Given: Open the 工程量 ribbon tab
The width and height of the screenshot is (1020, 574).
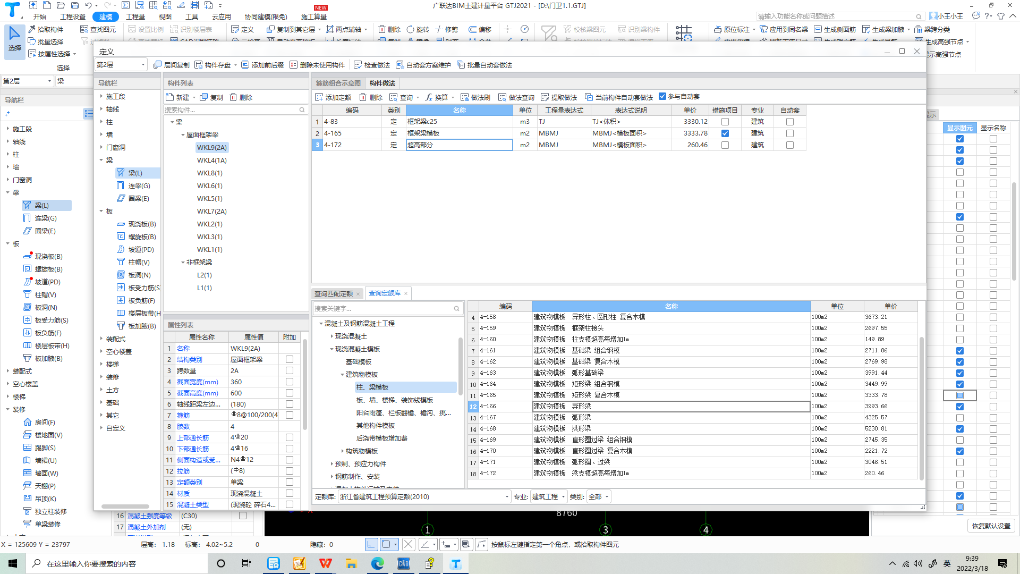Looking at the screenshot, I should point(135,16).
